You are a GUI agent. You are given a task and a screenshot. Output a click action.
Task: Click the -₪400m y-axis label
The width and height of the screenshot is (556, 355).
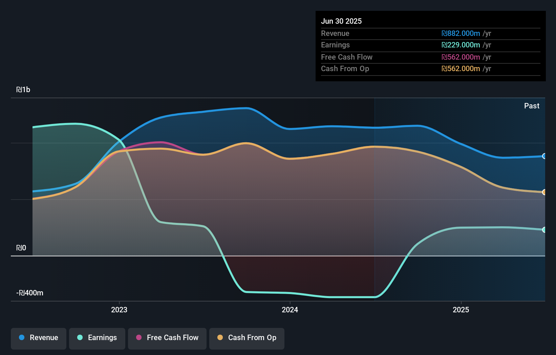click(x=30, y=293)
